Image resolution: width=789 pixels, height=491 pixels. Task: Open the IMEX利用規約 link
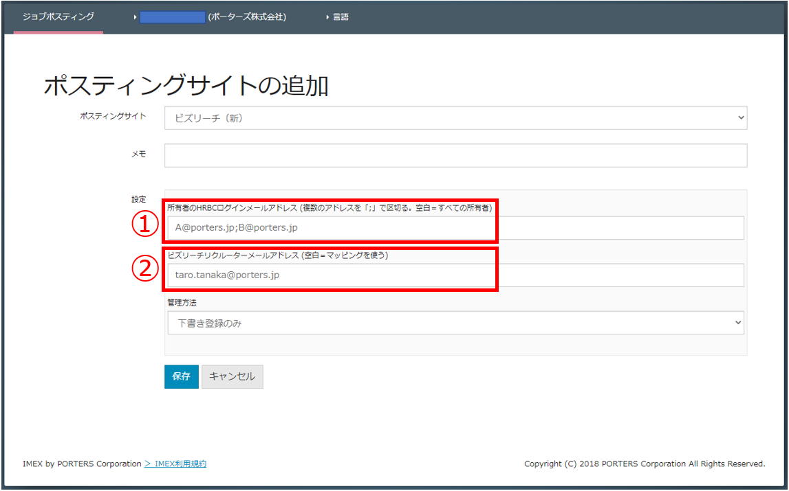(175, 464)
